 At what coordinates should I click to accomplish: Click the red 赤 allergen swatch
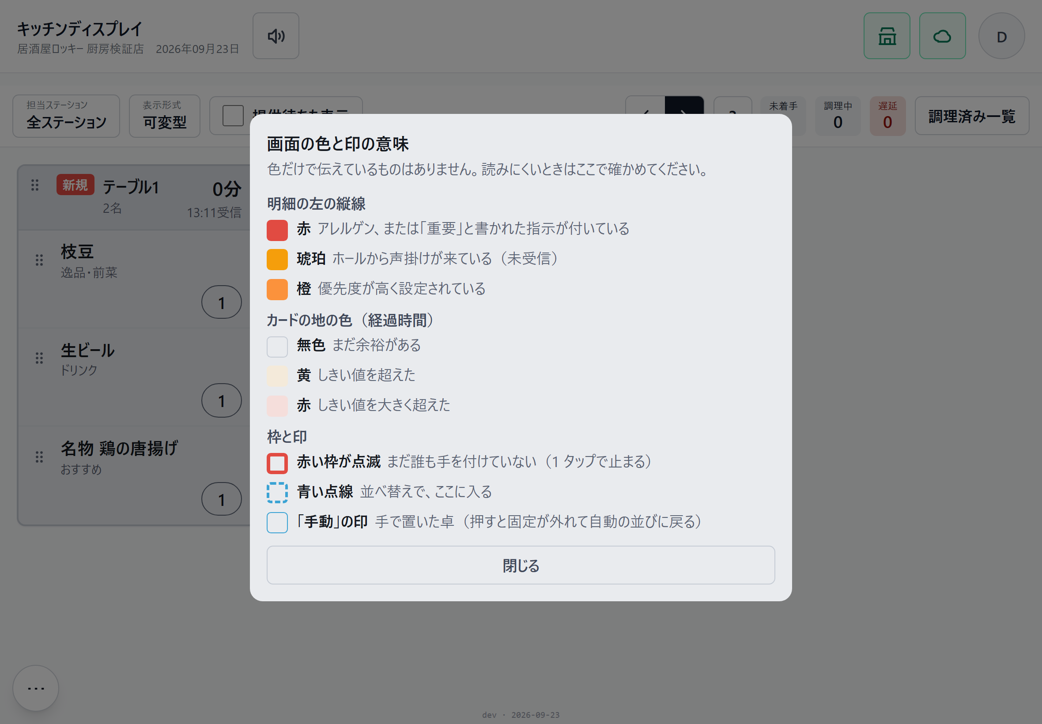click(x=277, y=230)
